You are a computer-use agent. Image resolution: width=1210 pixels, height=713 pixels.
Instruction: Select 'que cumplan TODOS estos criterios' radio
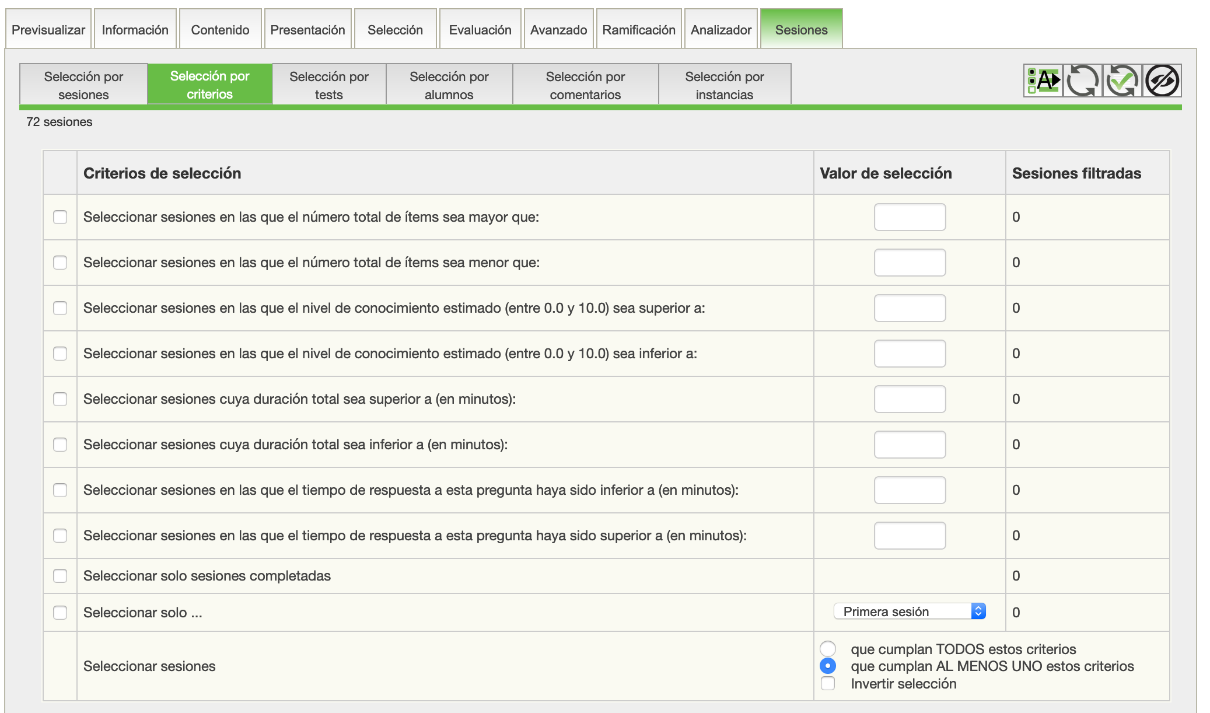827,649
